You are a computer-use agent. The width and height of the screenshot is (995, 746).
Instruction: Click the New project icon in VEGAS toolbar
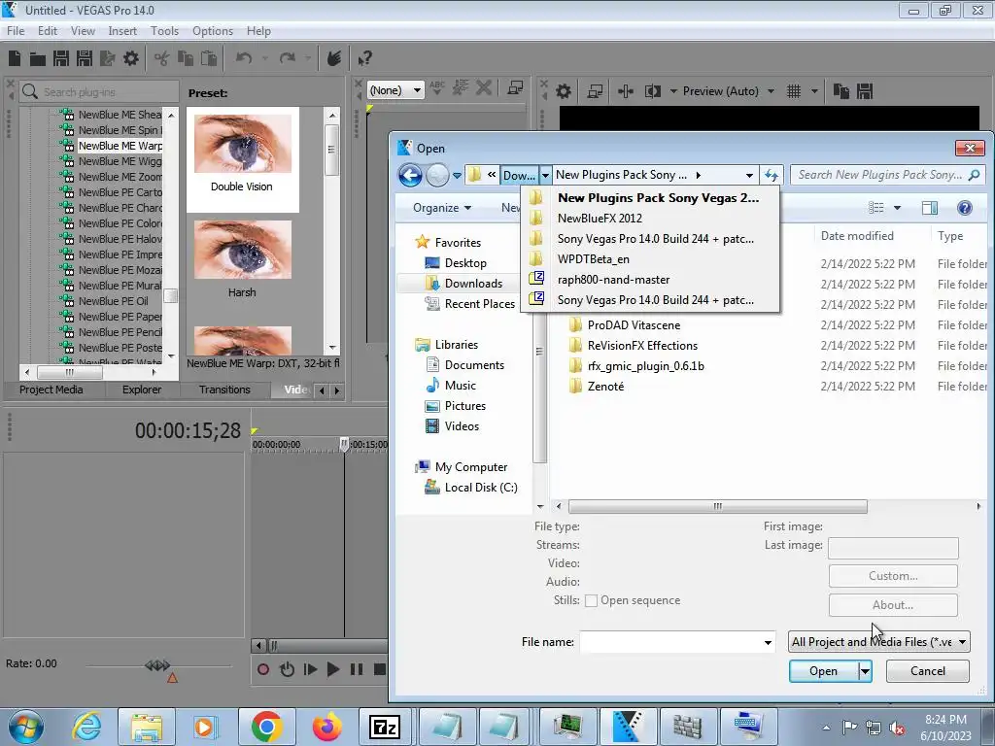point(15,59)
